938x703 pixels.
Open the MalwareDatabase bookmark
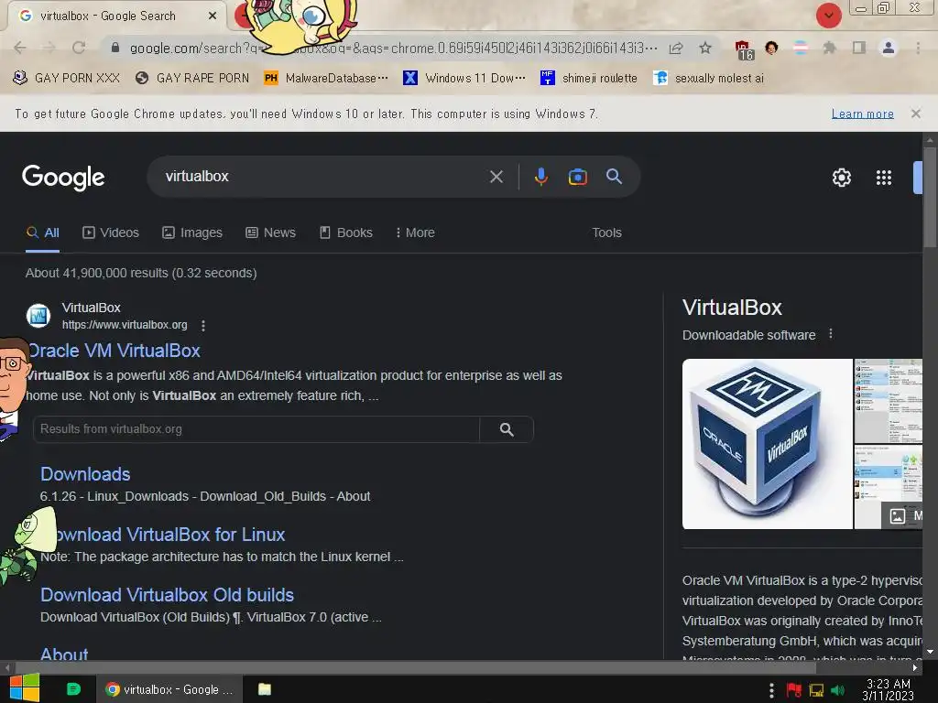click(x=326, y=79)
